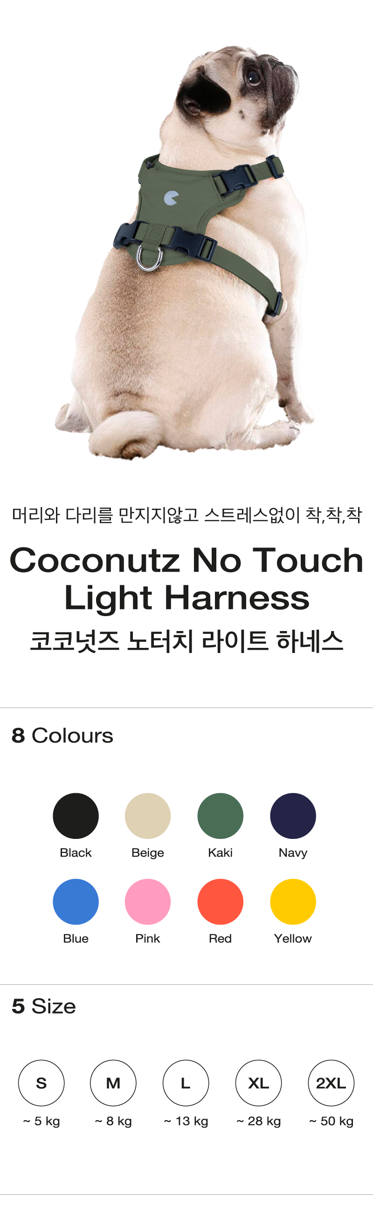Choose the Beige colour circle
Image resolution: width=373 pixels, height=1221 pixels.
click(x=148, y=816)
